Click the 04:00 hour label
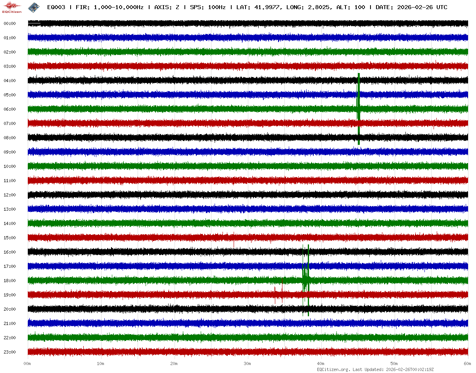Image resolution: width=476 pixels, height=373 pixels. click(x=10, y=81)
